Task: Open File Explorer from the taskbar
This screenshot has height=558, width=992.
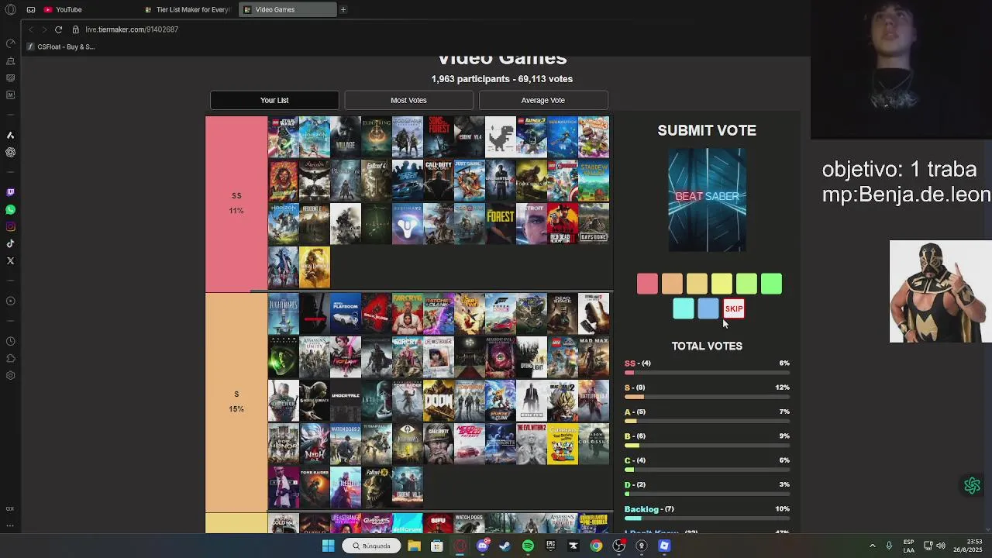Action: 414,546
